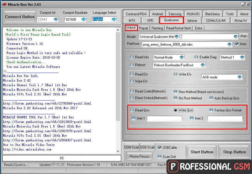252x174 pixels.
Task: Click the Baudrate 921600 dropdown arrow icon
Action: coord(84,19)
